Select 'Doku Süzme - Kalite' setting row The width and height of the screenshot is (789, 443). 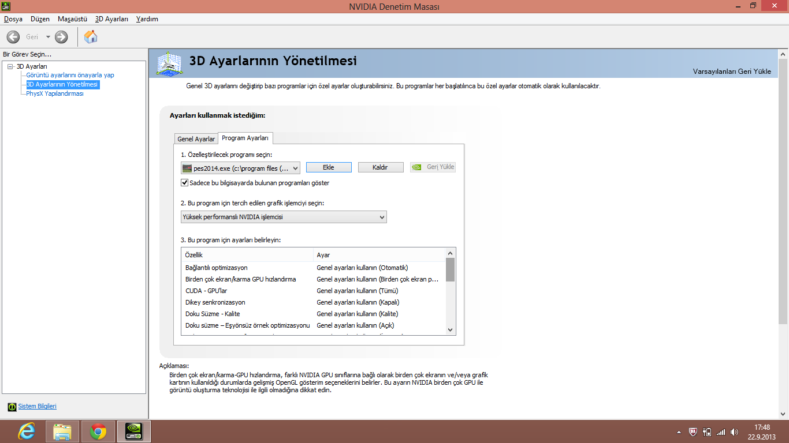click(314, 314)
